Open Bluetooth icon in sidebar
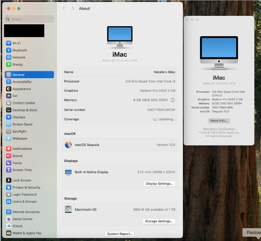 [8, 50]
